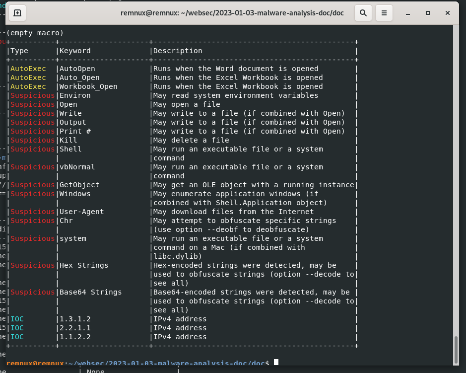
Task: Click the 'IOC' type of 1.3.1.2 row
Action: click(17, 319)
